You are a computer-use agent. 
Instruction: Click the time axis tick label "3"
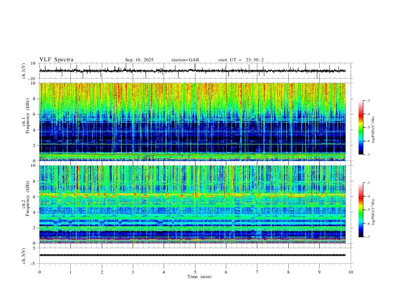click(133, 272)
